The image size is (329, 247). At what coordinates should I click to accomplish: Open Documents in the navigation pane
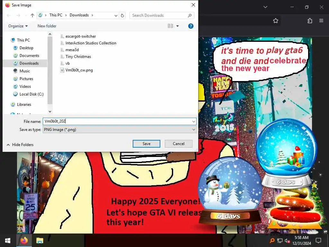coord(29,56)
